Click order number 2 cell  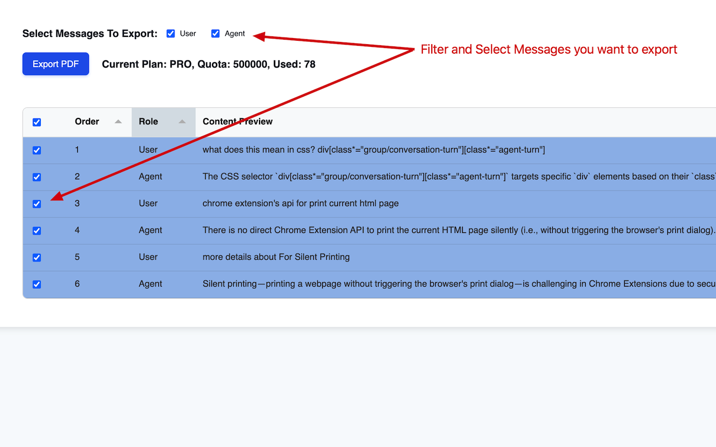77,177
